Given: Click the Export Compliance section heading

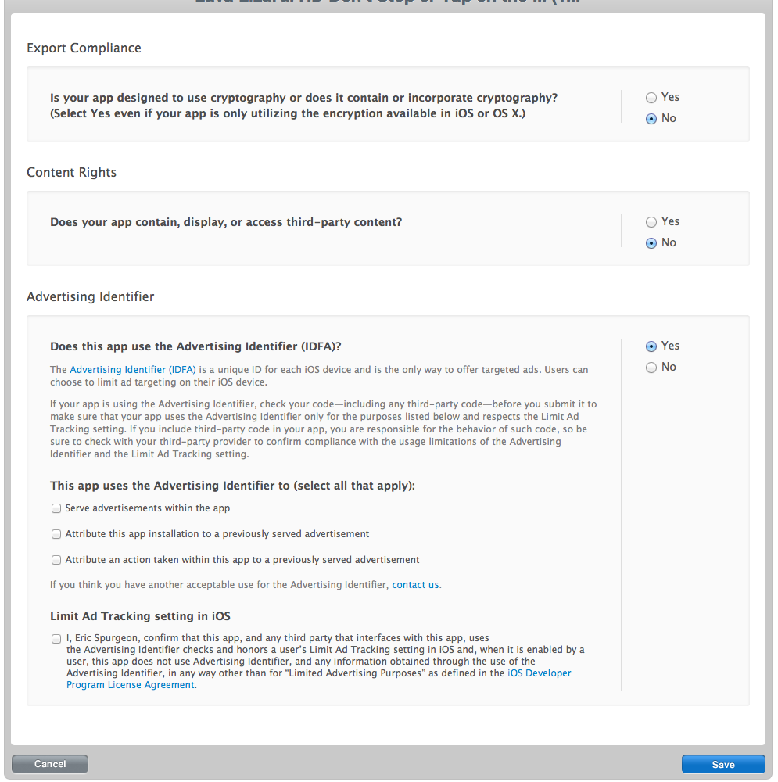Looking at the screenshot, I should (84, 48).
